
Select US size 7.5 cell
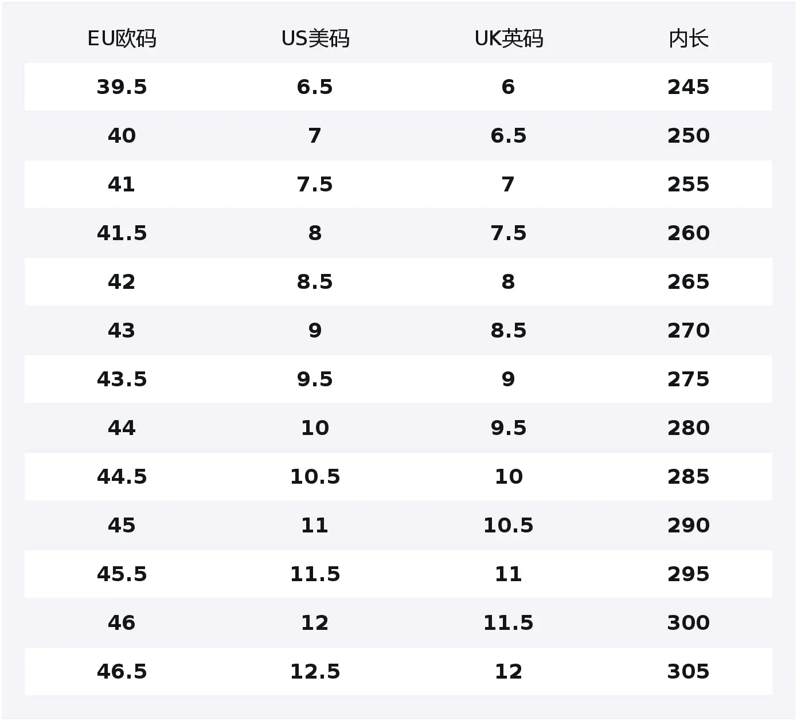tap(315, 185)
